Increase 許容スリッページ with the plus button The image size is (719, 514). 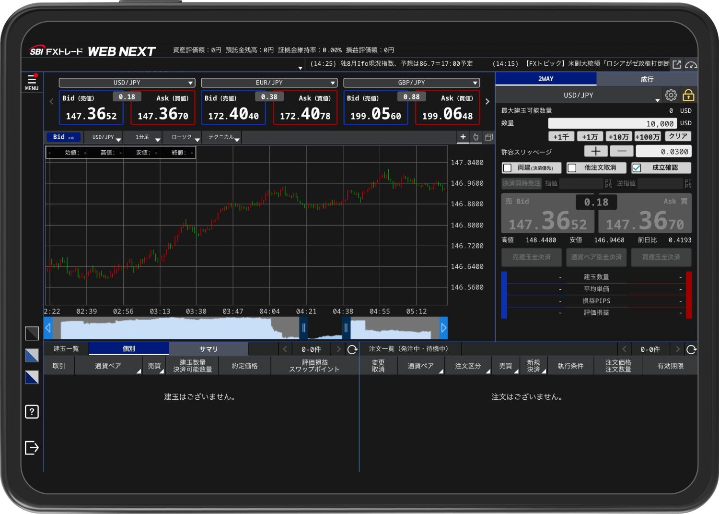[596, 151]
